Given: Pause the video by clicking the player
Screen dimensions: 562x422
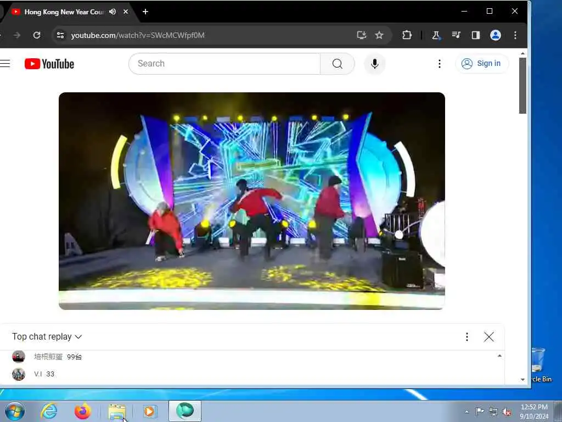Looking at the screenshot, I should (251, 201).
